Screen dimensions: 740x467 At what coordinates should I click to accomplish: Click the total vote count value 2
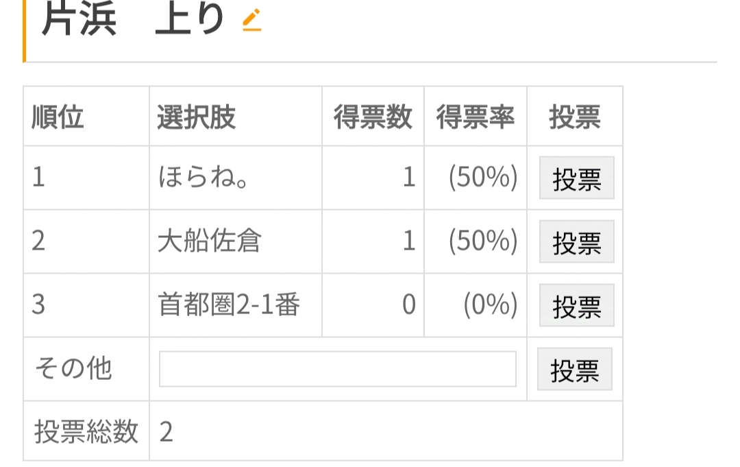[x=166, y=431]
